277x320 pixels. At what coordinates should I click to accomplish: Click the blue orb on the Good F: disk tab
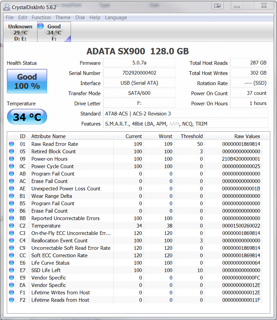point(41,26)
